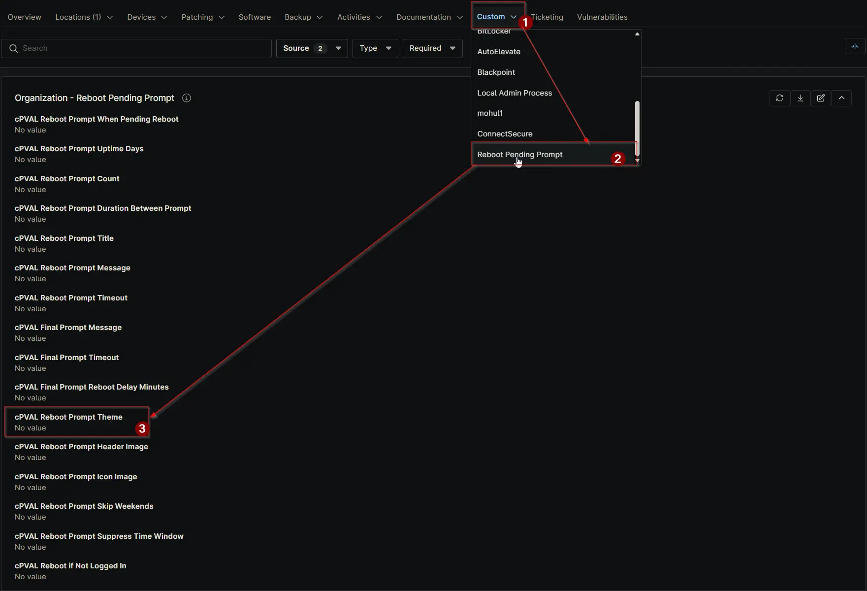
Task: Expand the Patching tab dropdown
Action: pos(202,17)
